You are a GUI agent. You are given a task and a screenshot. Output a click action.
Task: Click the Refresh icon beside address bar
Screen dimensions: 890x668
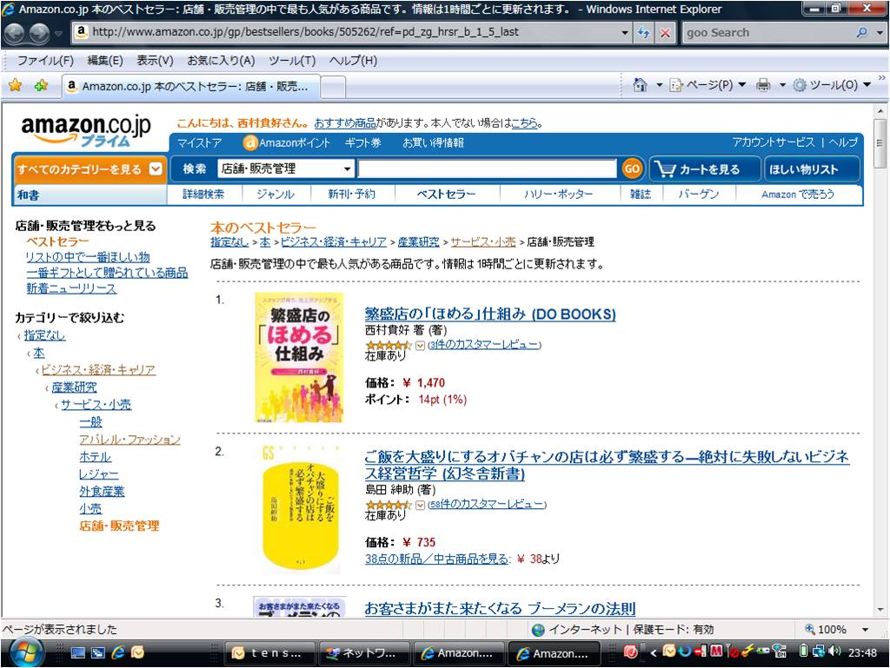click(644, 32)
